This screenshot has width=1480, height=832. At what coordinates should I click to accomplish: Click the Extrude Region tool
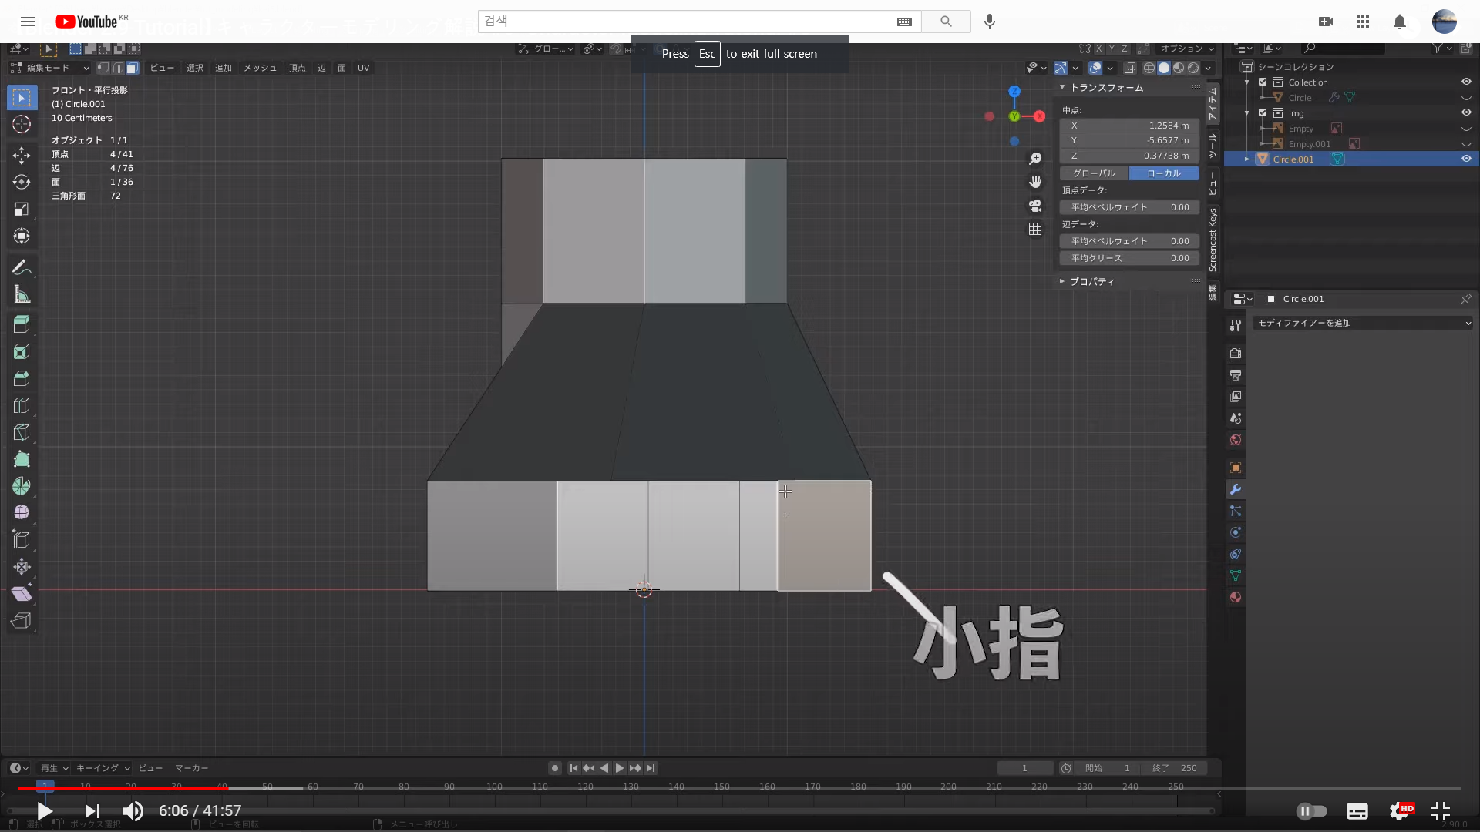pyautogui.click(x=22, y=324)
